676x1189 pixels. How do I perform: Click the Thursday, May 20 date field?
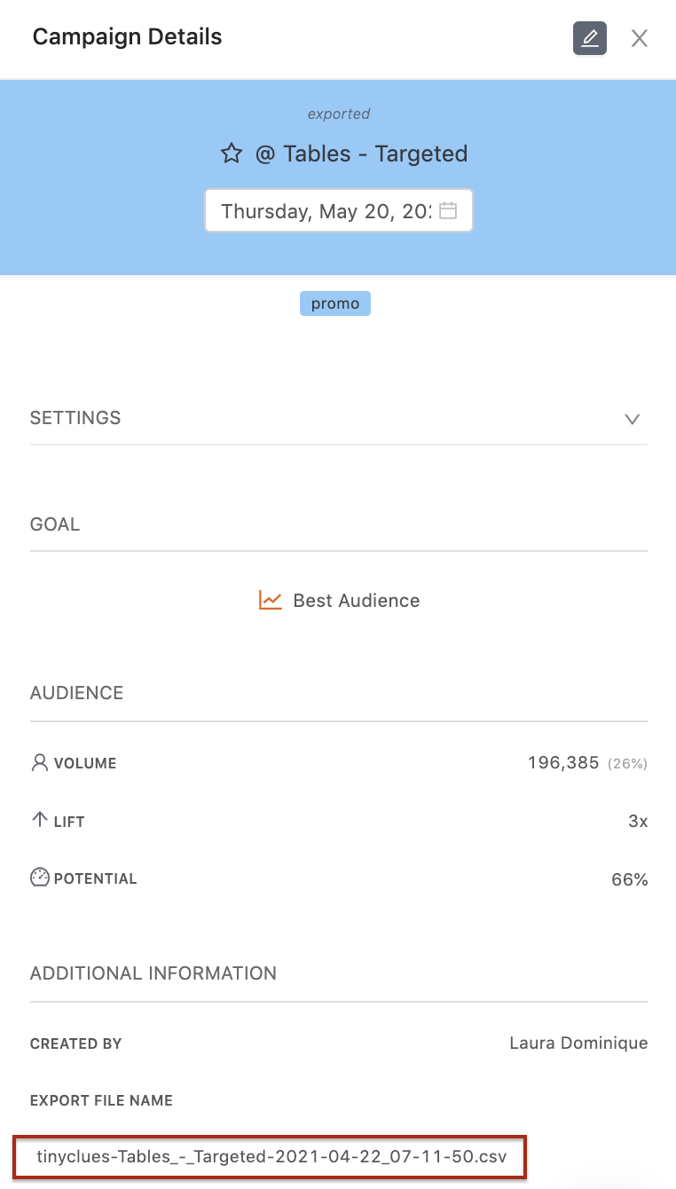[x=326, y=211]
